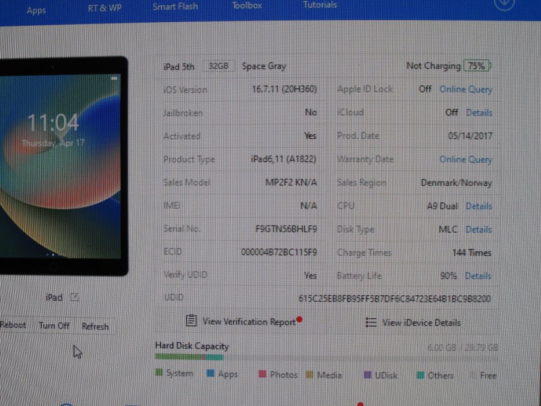Open Disk Type Details link
541x406 pixels.
[478, 229]
